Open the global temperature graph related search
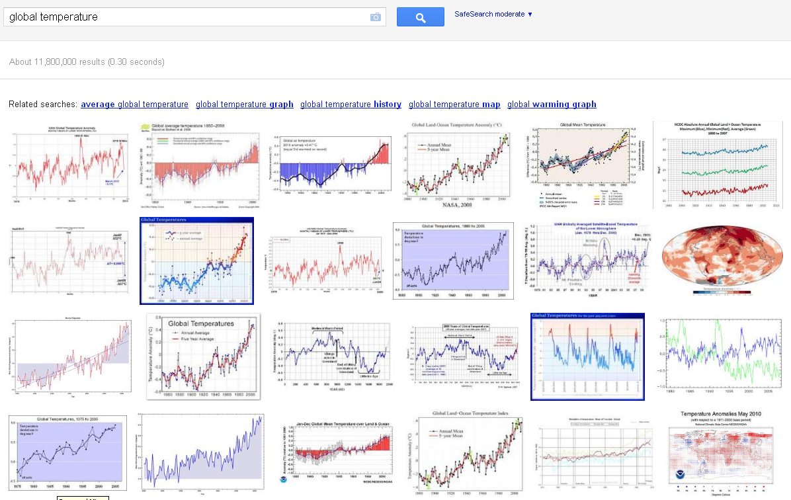Viewport: 791px width, 500px height. click(x=244, y=104)
